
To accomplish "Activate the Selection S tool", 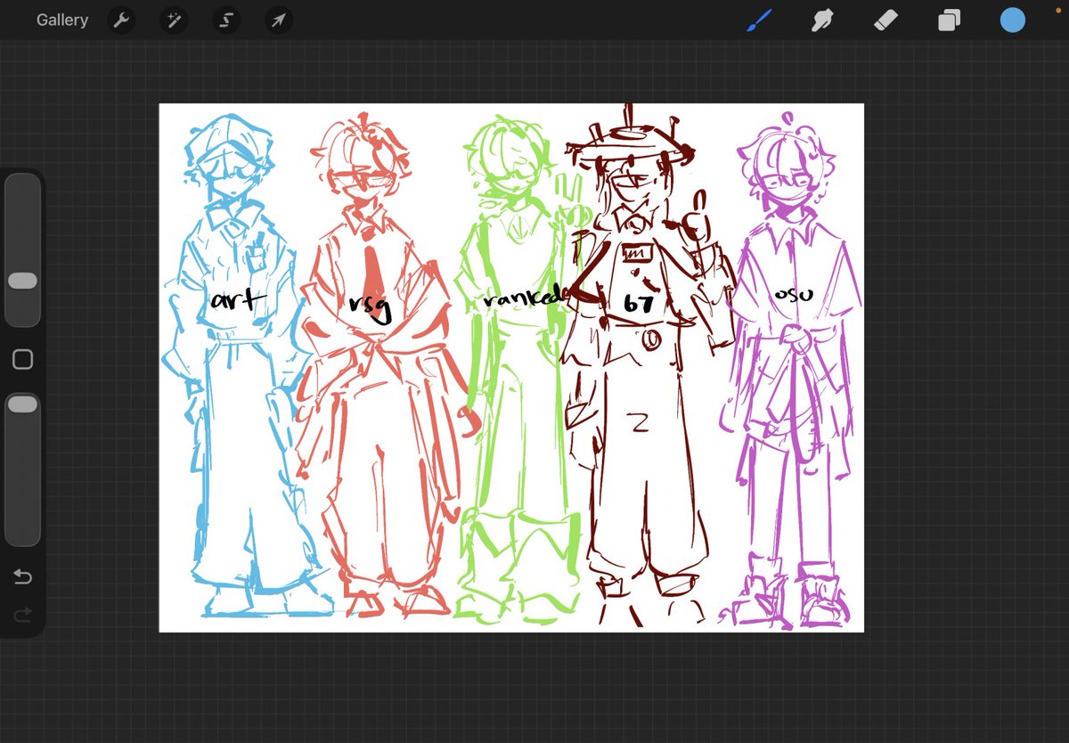I will [226, 20].
